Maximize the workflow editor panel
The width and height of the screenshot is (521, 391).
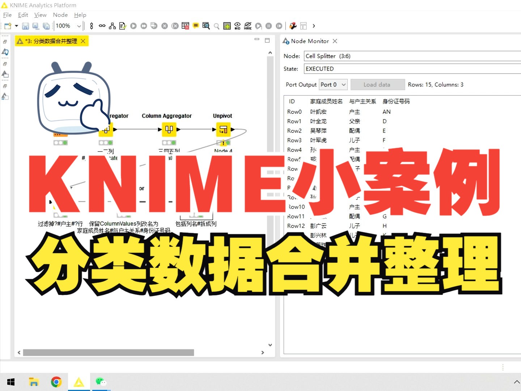coord(267,40)
